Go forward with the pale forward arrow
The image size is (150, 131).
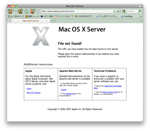pos(14,10)
